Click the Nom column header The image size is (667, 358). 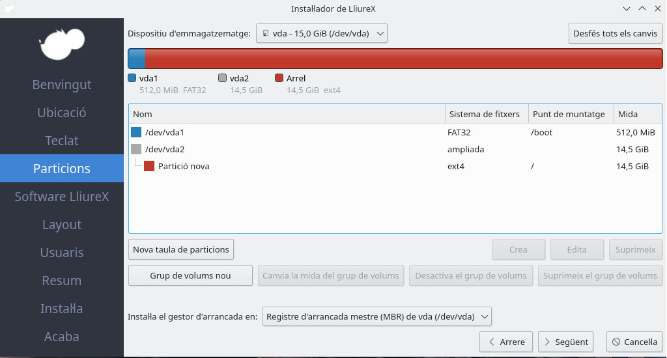click(287, 114)
